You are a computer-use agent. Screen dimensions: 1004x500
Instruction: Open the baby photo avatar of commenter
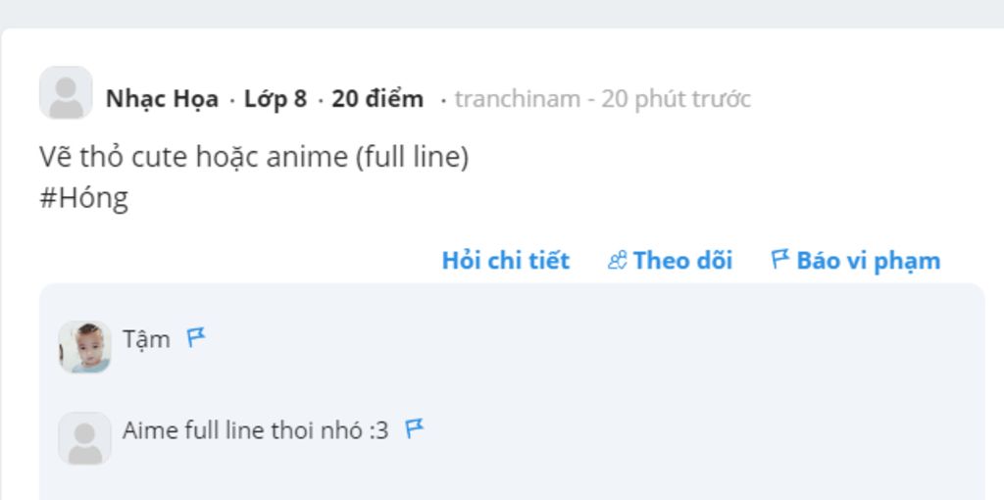(84, 346)
